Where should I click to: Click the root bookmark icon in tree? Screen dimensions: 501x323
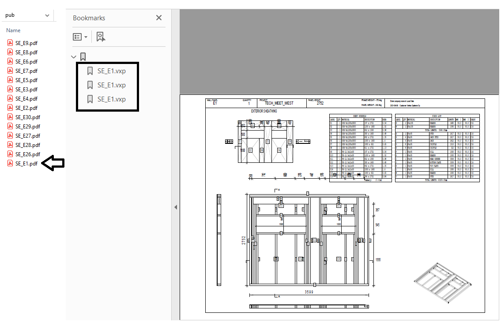83,57
